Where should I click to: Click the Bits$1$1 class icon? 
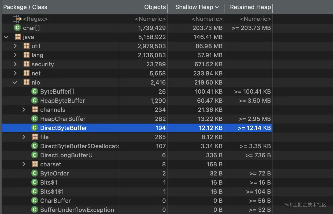(35, 192)
